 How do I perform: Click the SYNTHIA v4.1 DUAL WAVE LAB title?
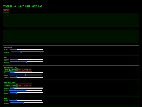pyautogui.click(x=23, y=6)
